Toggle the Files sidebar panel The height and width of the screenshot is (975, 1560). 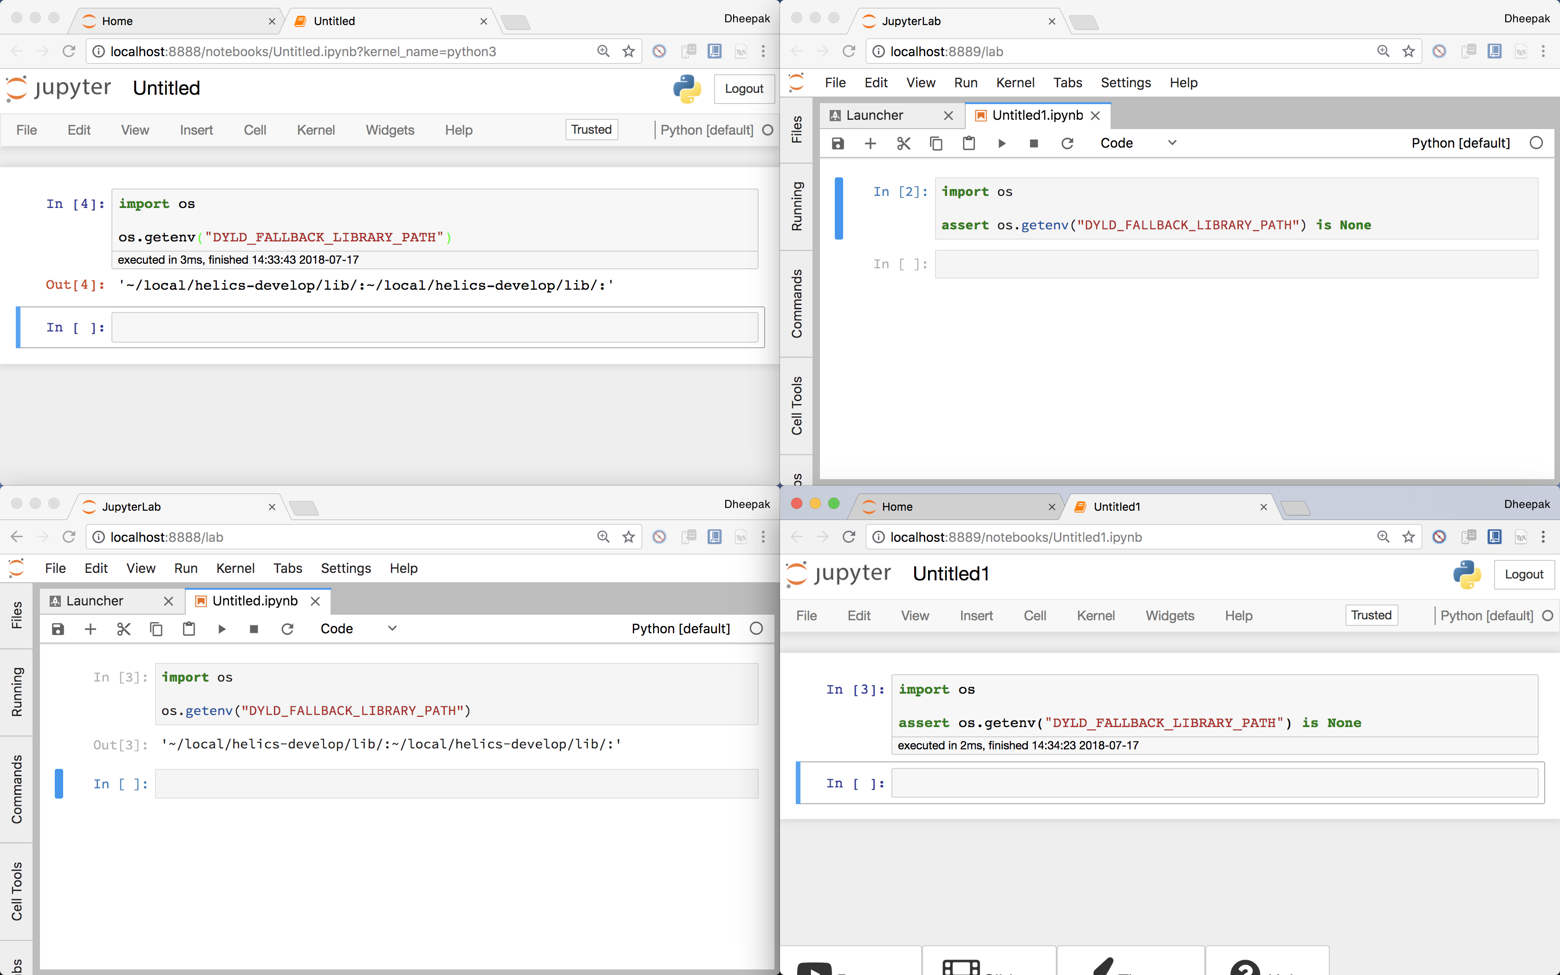[x=797, y=129]
